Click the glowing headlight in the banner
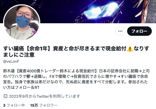 (101, 10)
